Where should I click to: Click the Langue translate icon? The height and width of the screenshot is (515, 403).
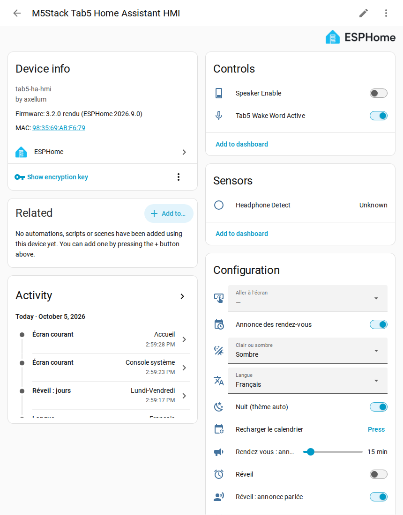coord(218,381)
